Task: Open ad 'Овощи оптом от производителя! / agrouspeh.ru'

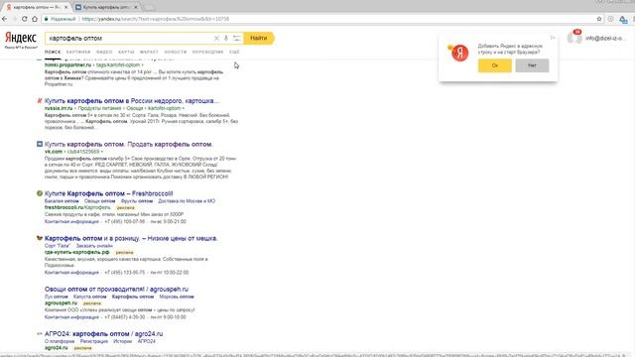Action: [x=116, y=289]
